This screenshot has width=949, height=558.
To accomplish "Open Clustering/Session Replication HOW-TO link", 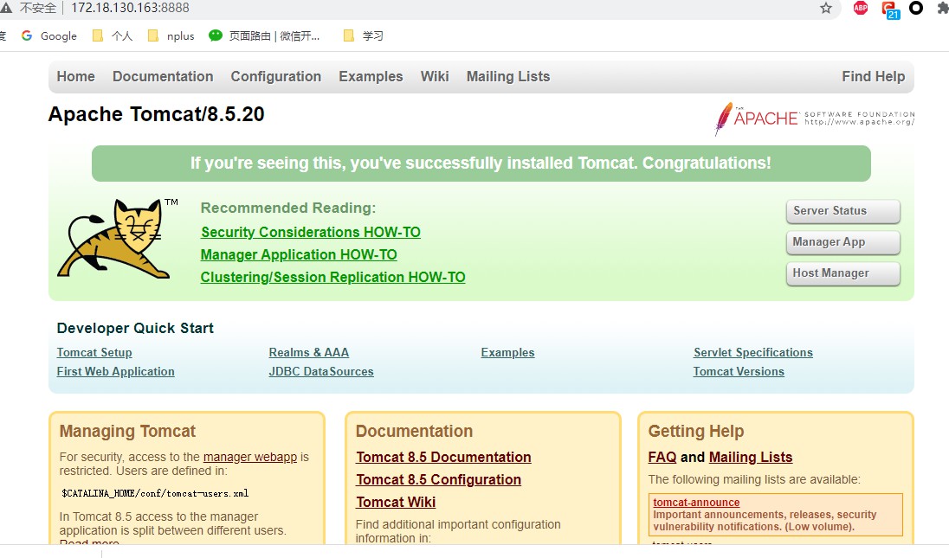I will tap(332, 277).
